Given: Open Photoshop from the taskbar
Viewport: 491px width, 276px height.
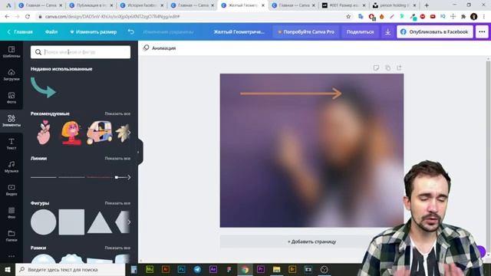Looking at the screenshot, I should [181, 269].
